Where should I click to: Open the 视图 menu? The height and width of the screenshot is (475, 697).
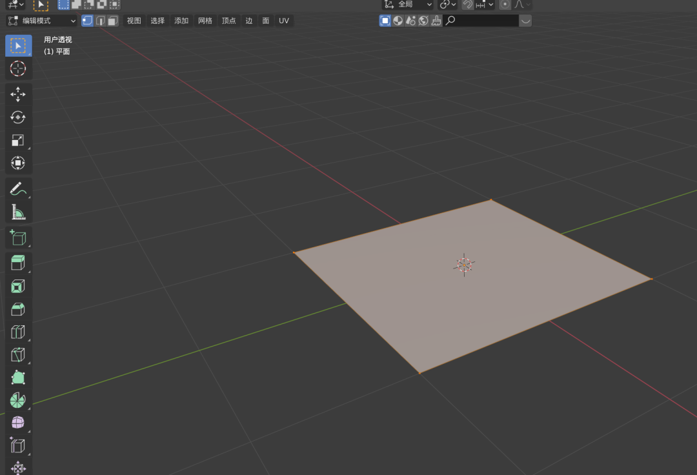(x=134, y=21)
